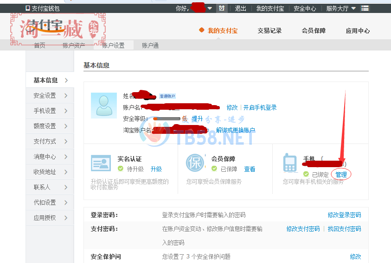
Task: Click chevron next to 基本信息 sidebar item
Action: coord(66,80)
